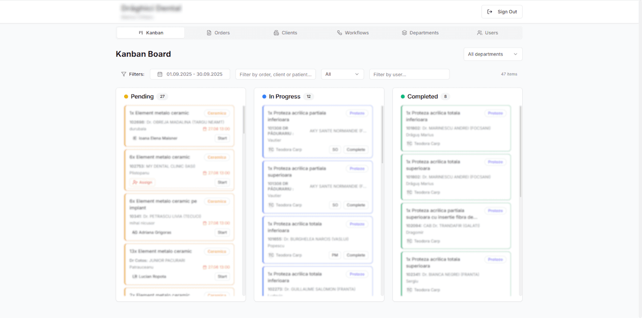Switch to the Kanban tab
The width and height of the screenshot is (642, 318).
(151, 33)
